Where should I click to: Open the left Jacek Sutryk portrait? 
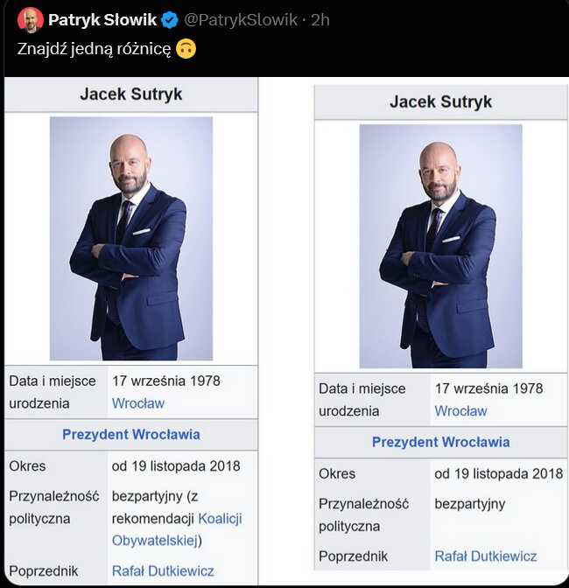(x=131, y=239)
